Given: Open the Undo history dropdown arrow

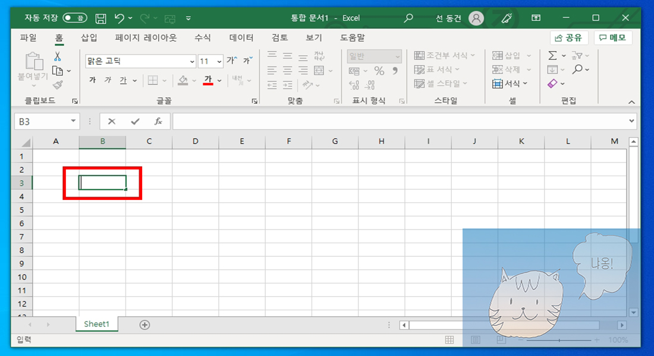Looking at the screenshot, I should pyautogui.click(x=131, y=18).
